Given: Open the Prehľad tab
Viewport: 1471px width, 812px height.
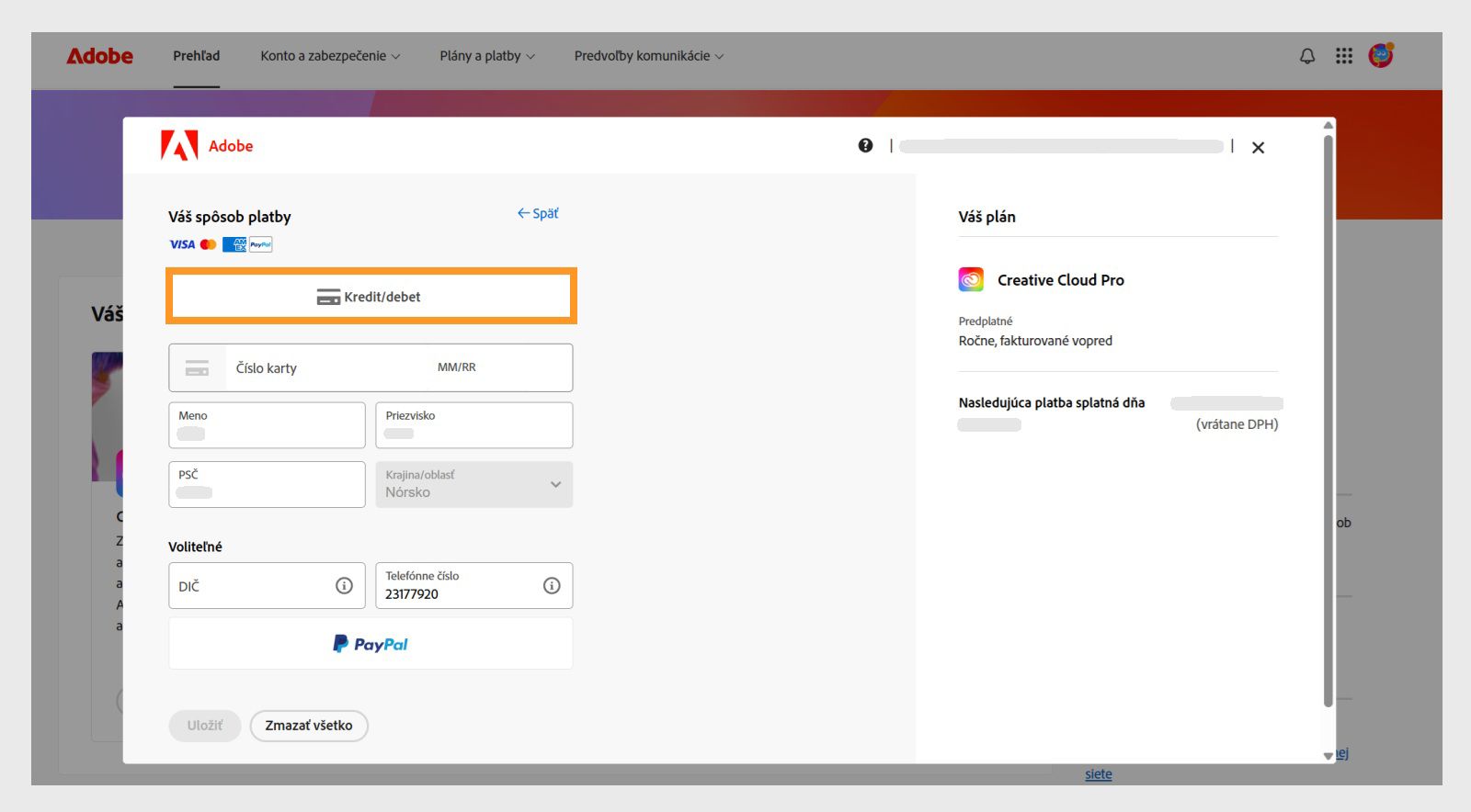Looking at the screenshot, I should 197,56.
